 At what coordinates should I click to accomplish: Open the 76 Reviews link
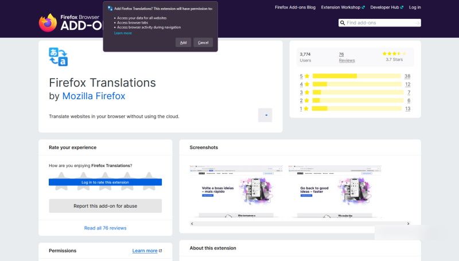pyautogui.click(x=347, y=57)
